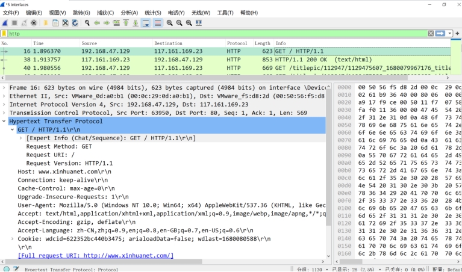Go to the next packet arrow
Image resolution: width=462 pixels, height=272 pixels.
[107, 23]
